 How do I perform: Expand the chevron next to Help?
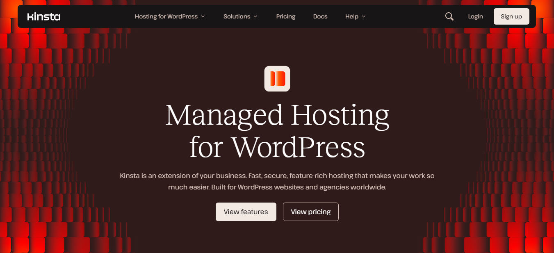click(x=363, y=16)
